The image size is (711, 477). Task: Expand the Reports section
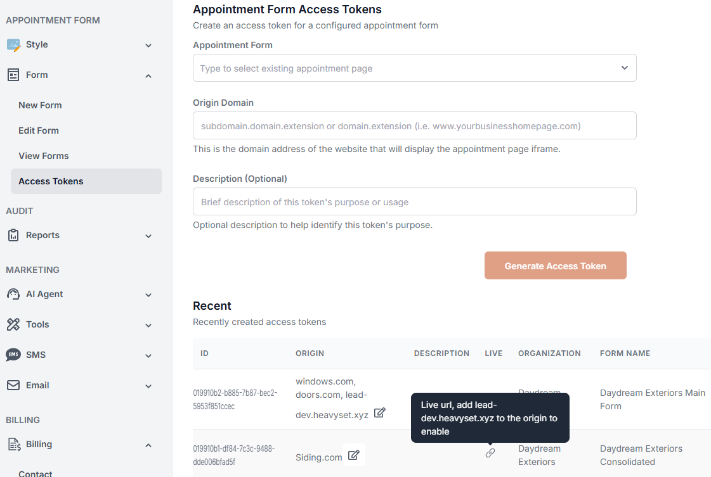[x=148, y=235]
